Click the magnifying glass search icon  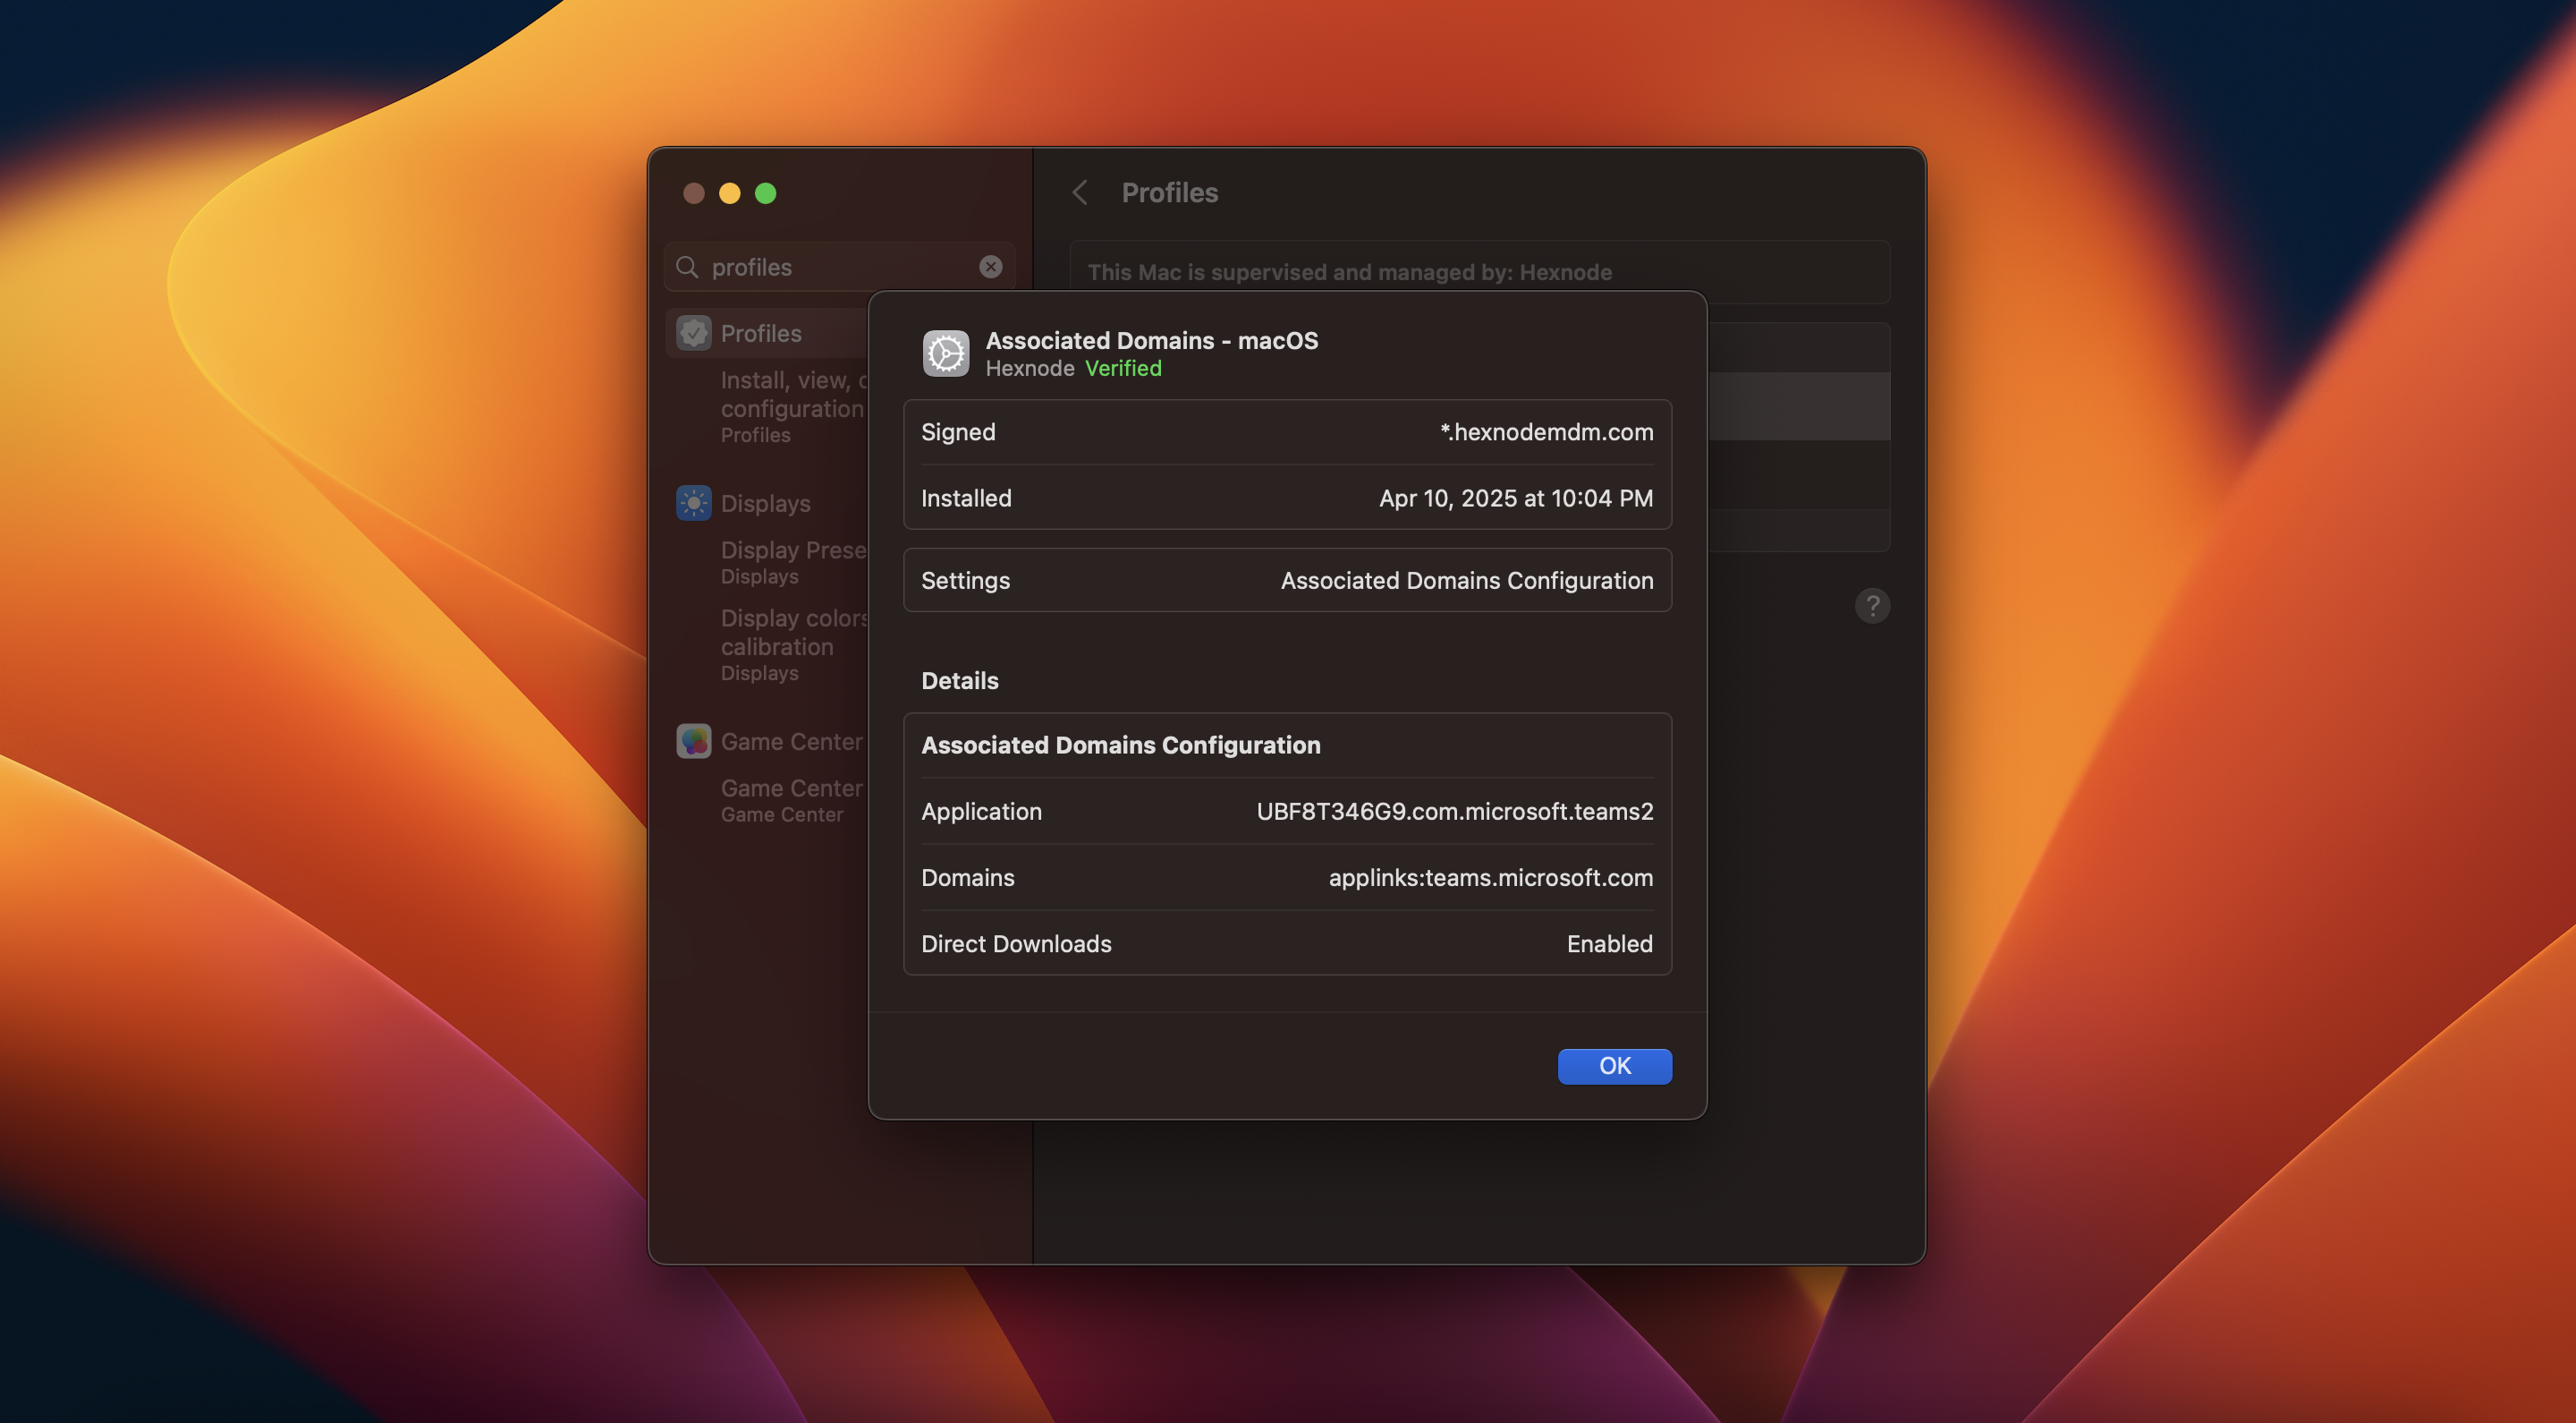(x=687, y=268)
